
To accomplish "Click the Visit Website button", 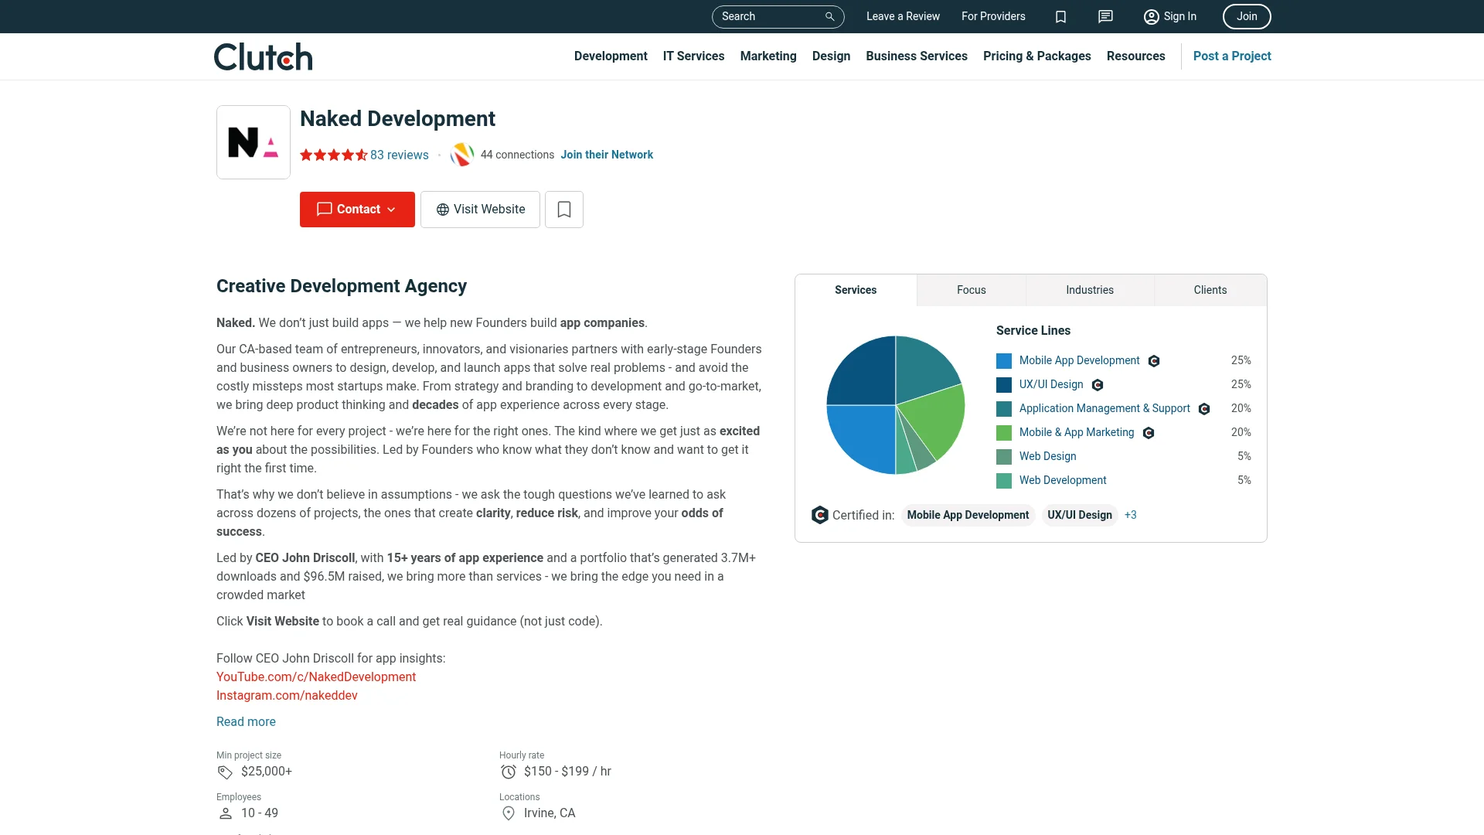I will click(480, 210).
